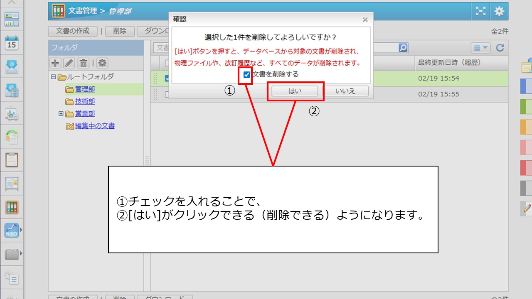The height and width of the screenshot is (299, 532).
Task: Select the blue sticky note color tab
Action: click(x=527, y=86)
